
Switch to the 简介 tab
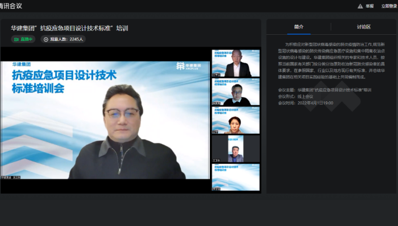(298, 27)
